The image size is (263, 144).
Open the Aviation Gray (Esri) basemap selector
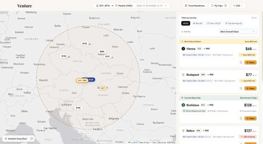tap(19, 139)
